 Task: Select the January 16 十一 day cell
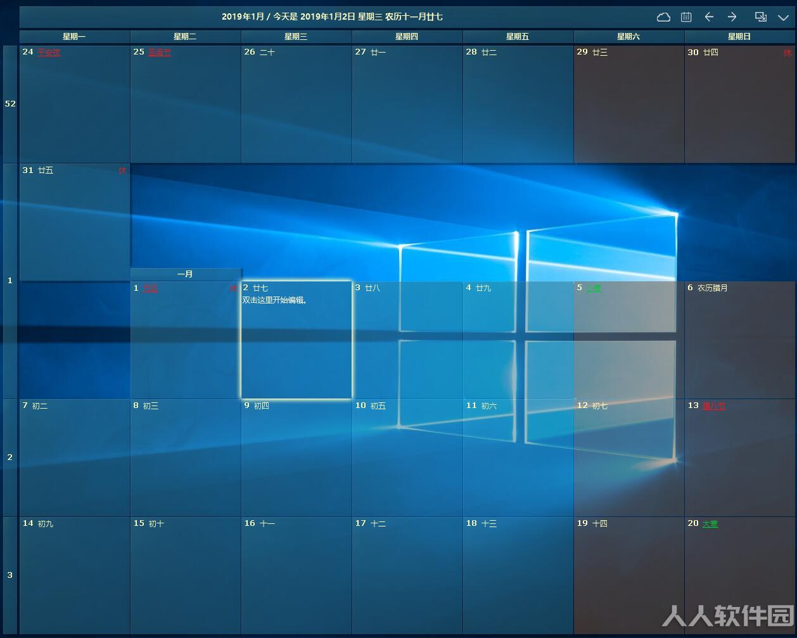[296, 575]
